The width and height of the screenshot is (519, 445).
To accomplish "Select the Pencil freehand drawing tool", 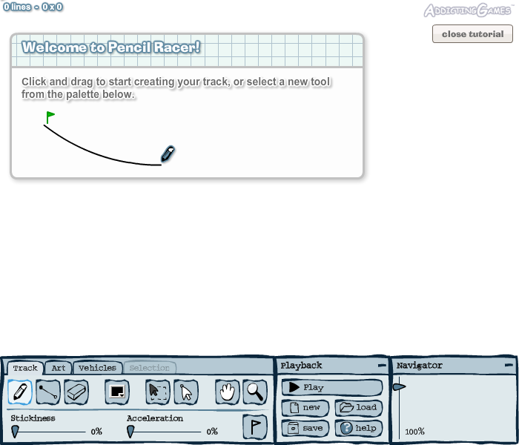I will click(20, 392).
